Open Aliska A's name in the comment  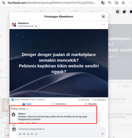pyautogui.click(x=22, y=114)
